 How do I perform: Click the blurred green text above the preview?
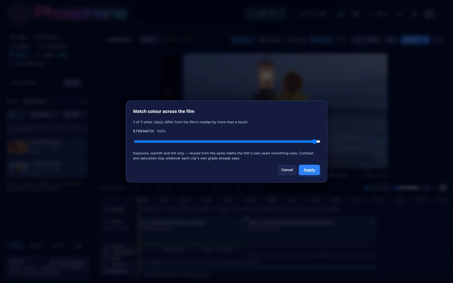click(x=180, y=40)
